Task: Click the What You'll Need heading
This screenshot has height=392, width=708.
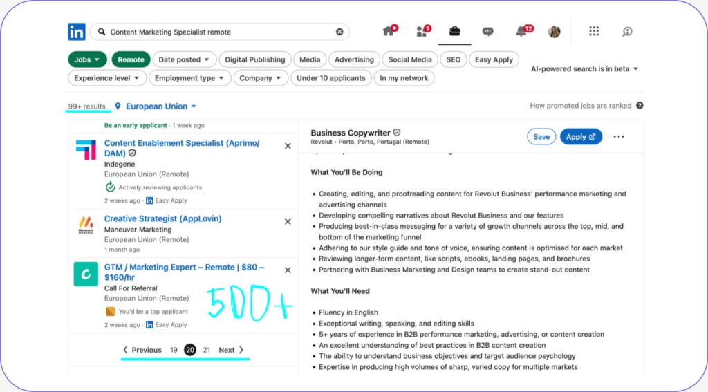Action: click(x=340, y=291)
